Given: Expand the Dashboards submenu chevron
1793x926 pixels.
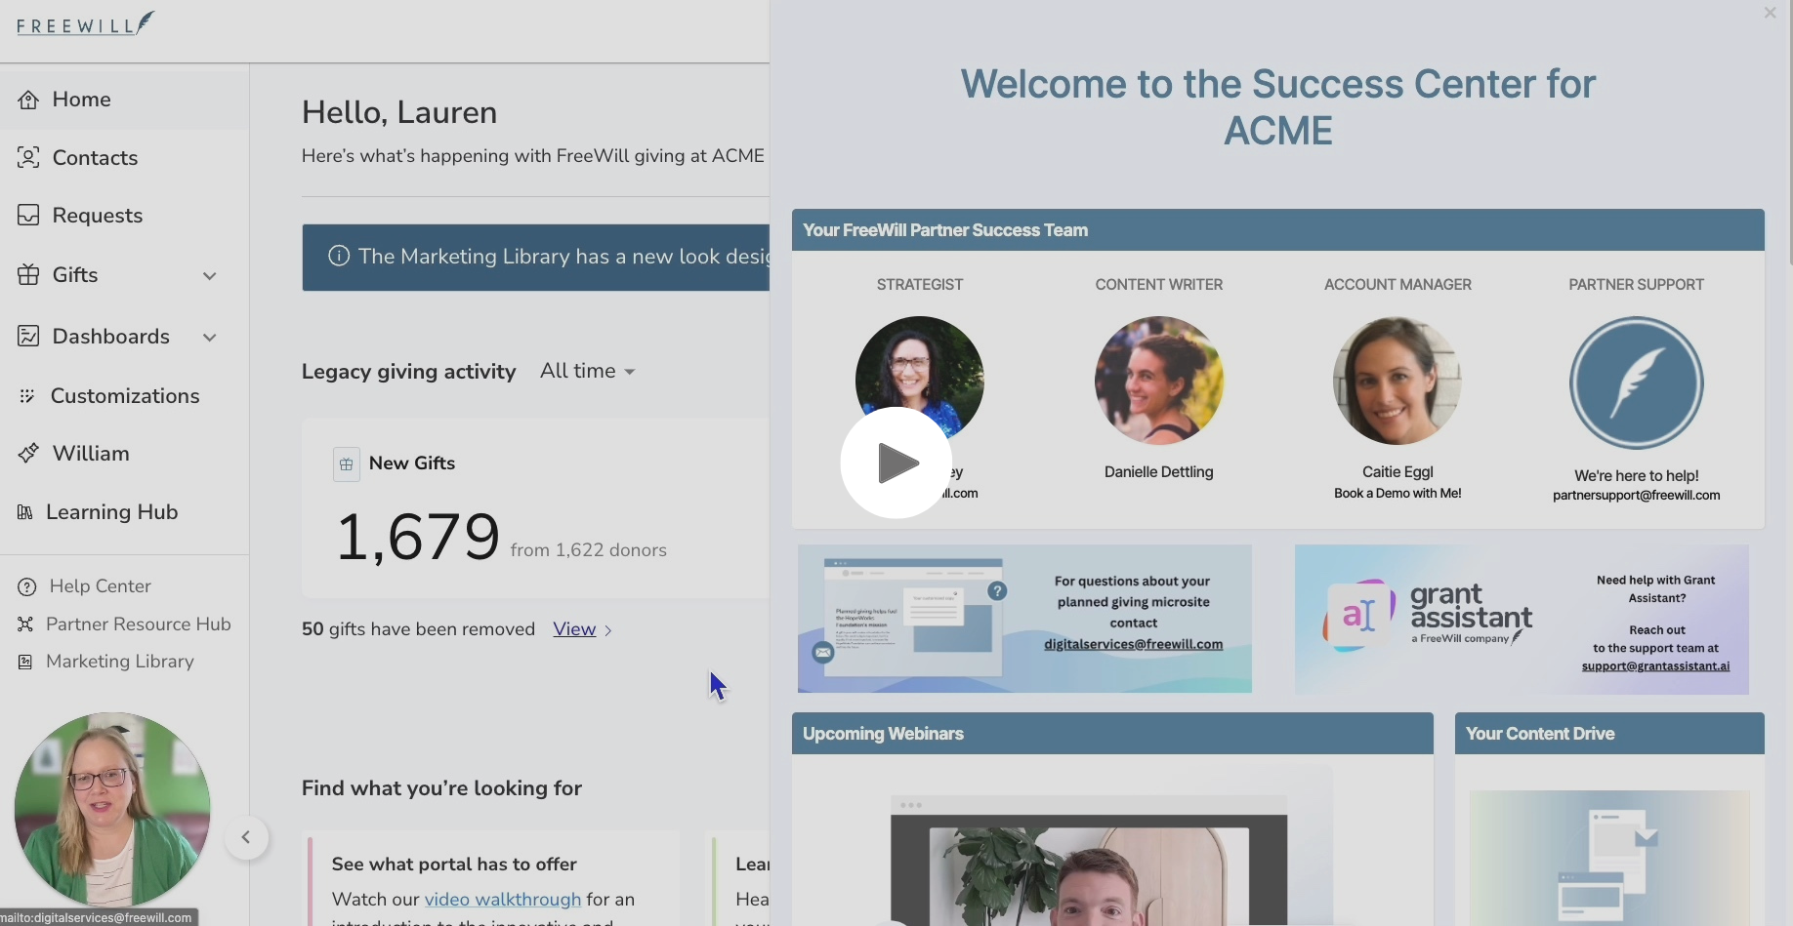Looking at the screenshot, I should [x=210, y=338].
